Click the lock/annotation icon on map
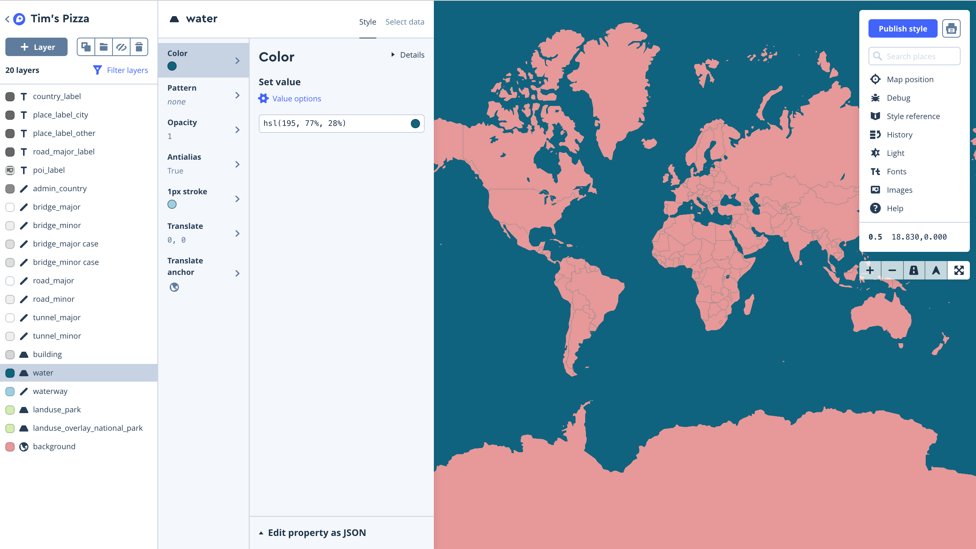Viewport: 976px width, 549px height. 914,270
